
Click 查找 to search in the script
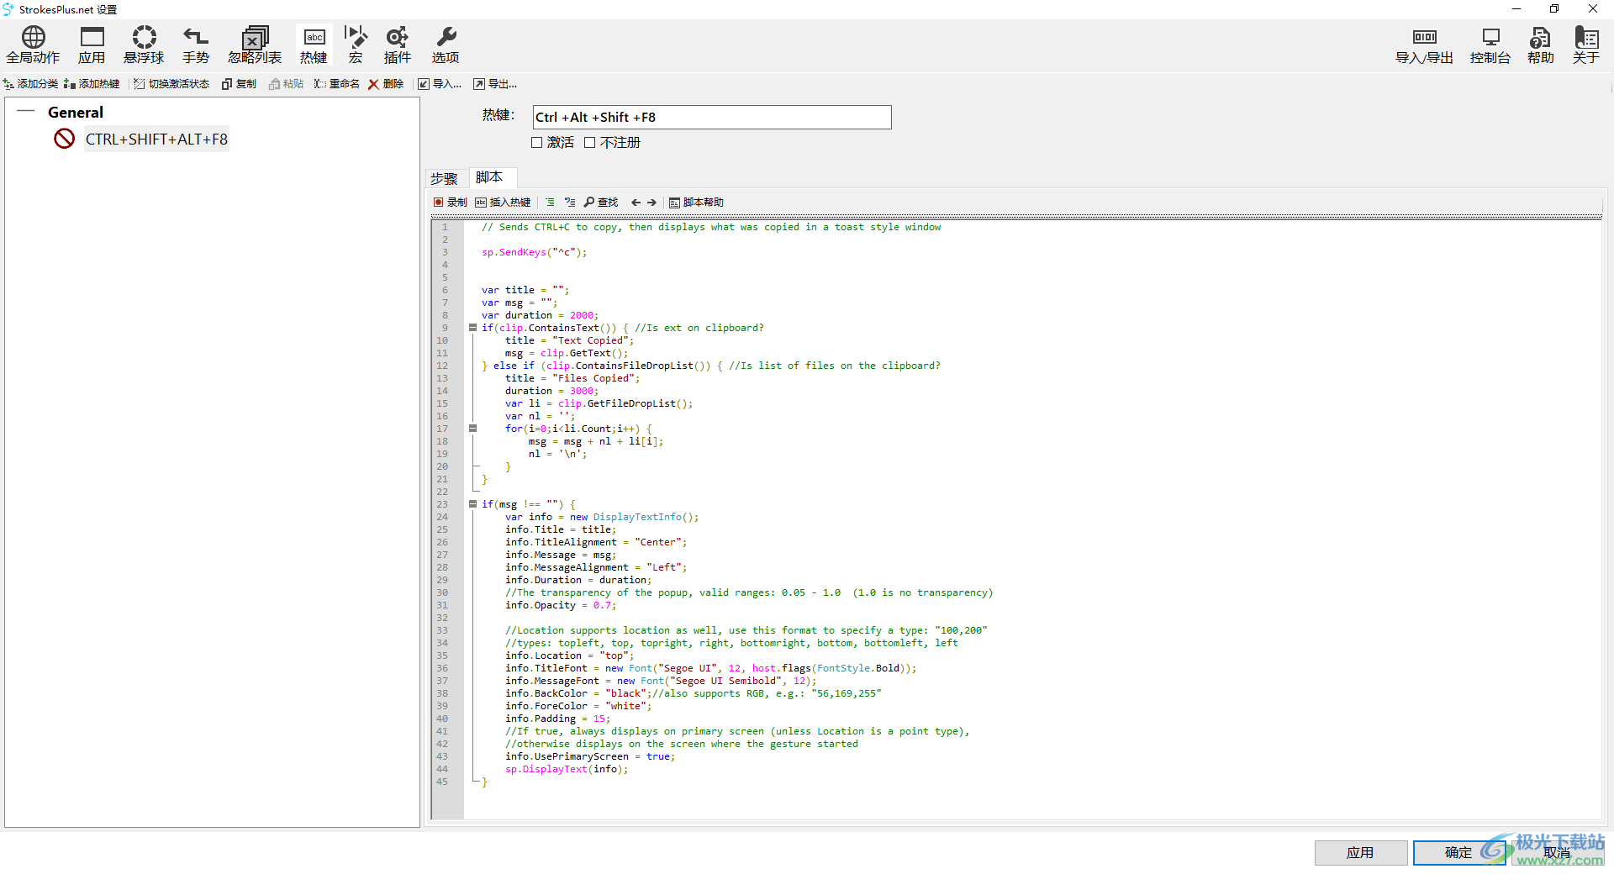tap(601, 203)
